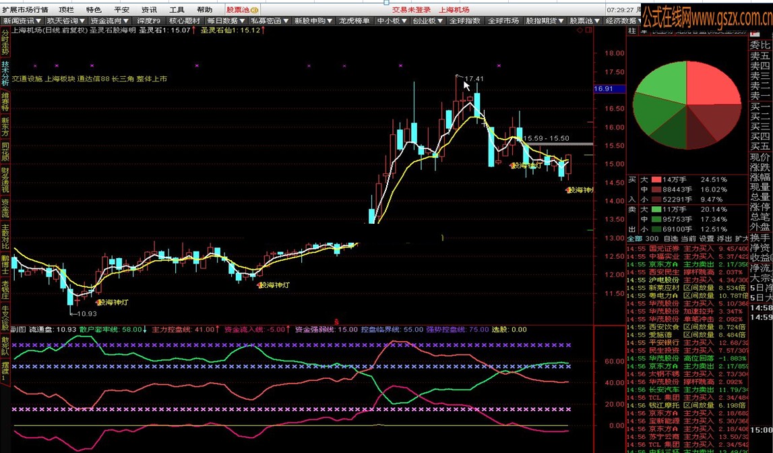Click the 上海机场 stock name in the title bar
Image resolution: width=773 pixels, height=453 pixels.
(x=454, y=10)
